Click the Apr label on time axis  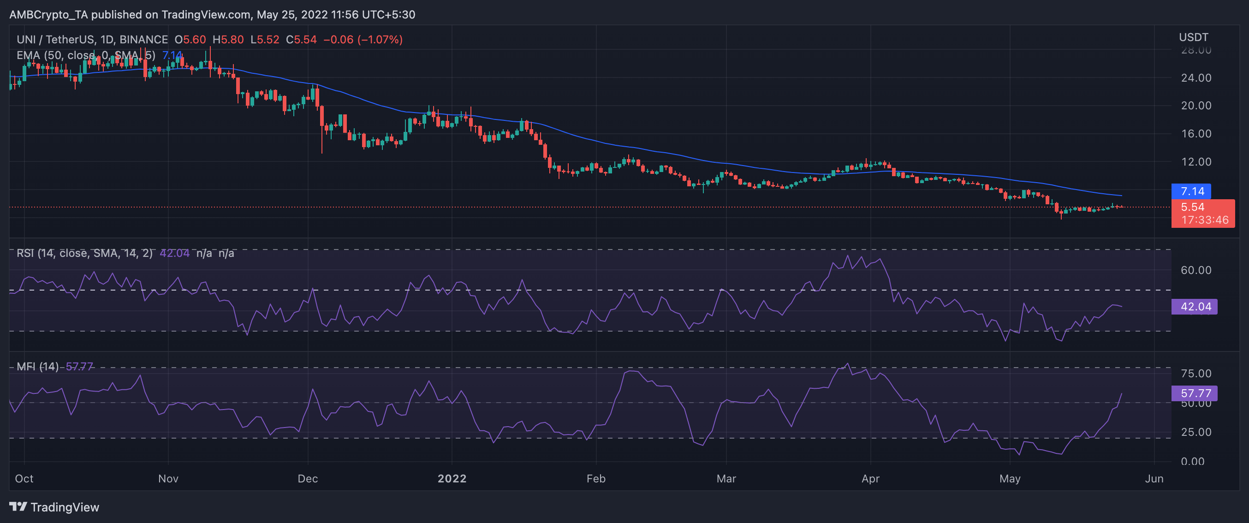[870, 478]
